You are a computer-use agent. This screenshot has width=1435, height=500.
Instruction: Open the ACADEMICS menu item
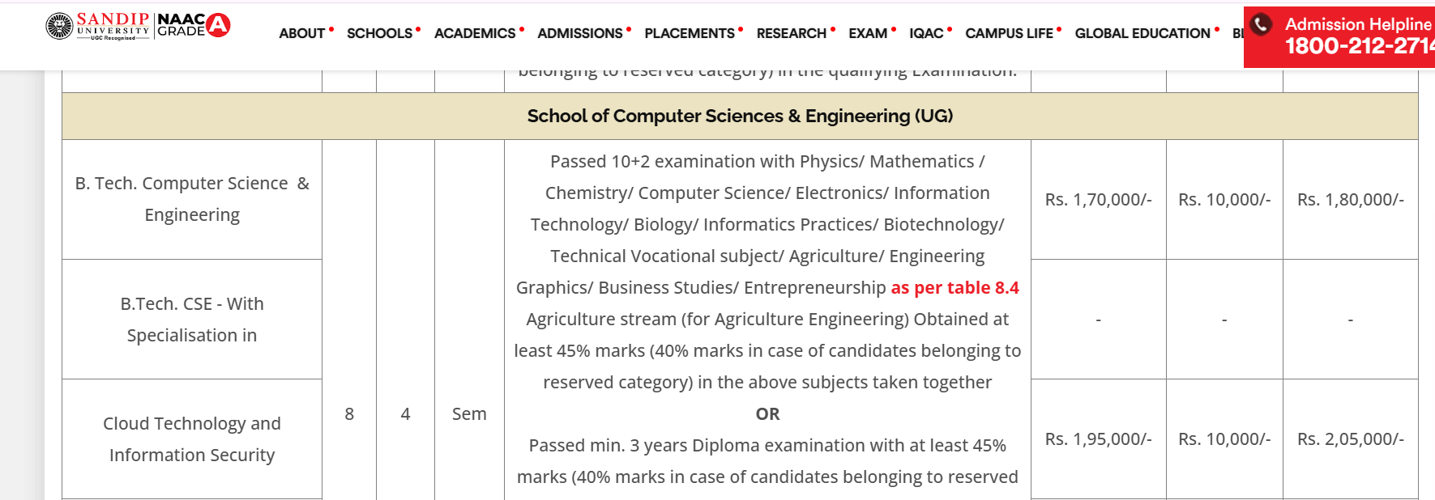475,33
